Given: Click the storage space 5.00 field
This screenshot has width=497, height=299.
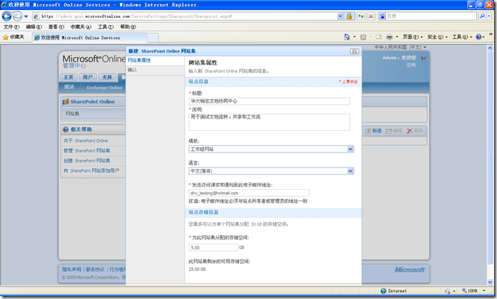Looking at the screenshot, I should [x=213, y=247].
